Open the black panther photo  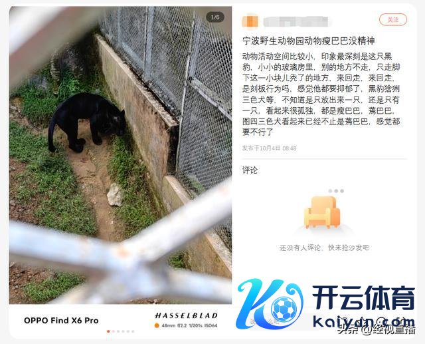click(x=120, y=155)
